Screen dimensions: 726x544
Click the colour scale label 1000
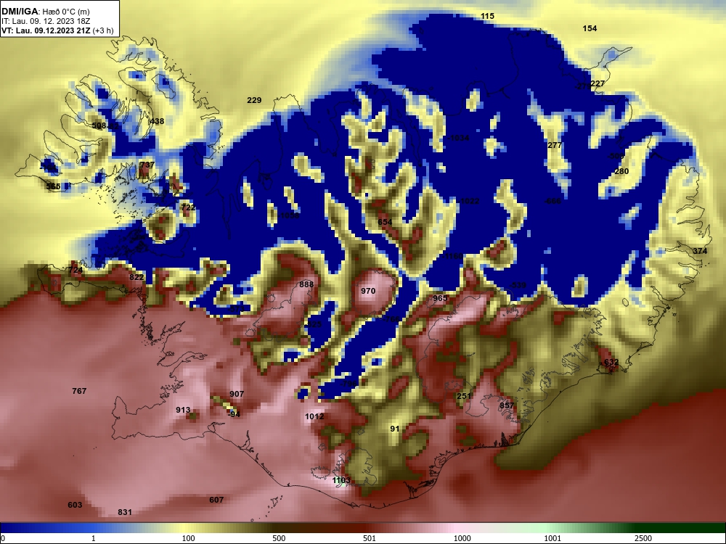[x=462, y=538]
